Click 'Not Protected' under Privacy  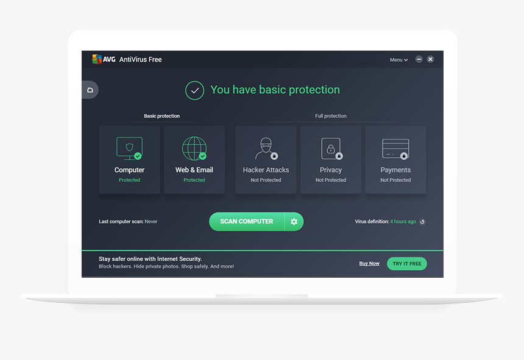click(330, 180)
